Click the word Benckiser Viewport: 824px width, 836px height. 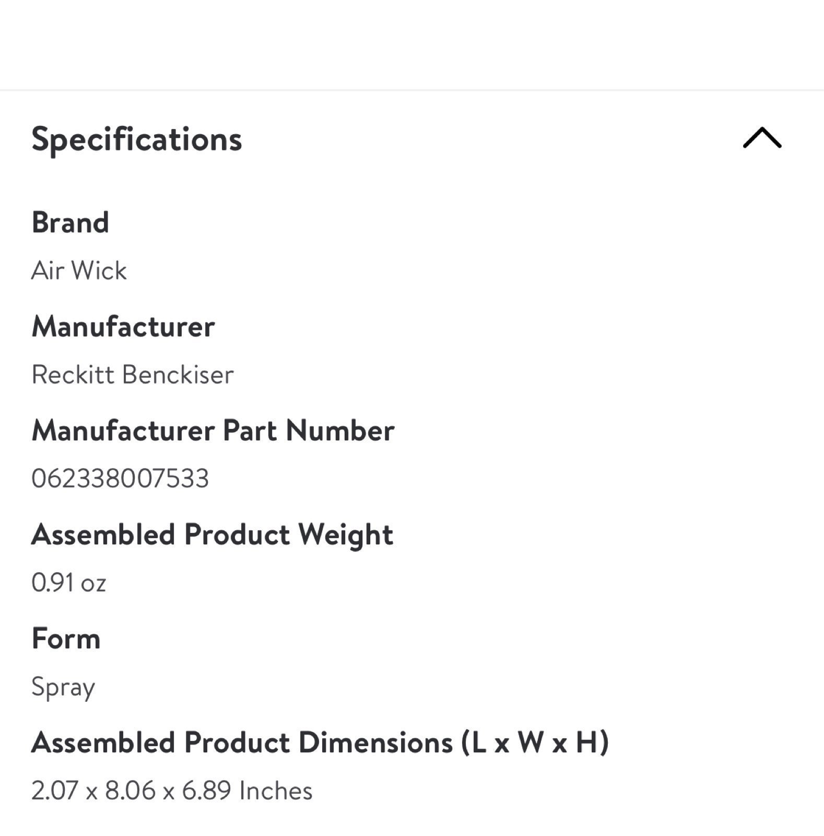(178, 375)
